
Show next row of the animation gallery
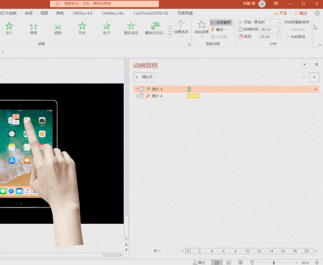[x=170, y=28]
